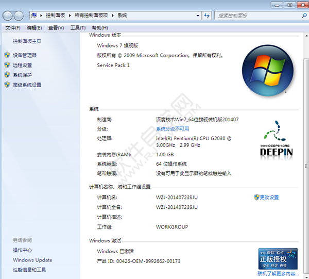The height and width of the screenshot is (279, 309).
Task: Focus the 搜索控制面板 search field
Action: 257,15
